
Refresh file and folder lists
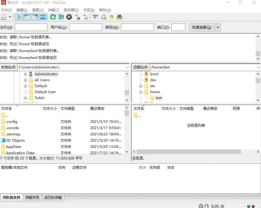coord(53,17)
